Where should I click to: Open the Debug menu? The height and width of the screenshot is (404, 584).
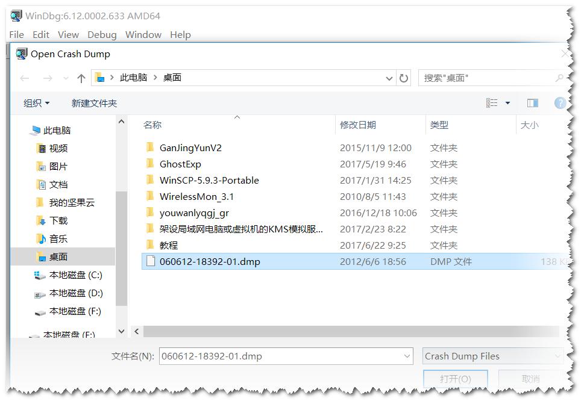coord(101,34)
